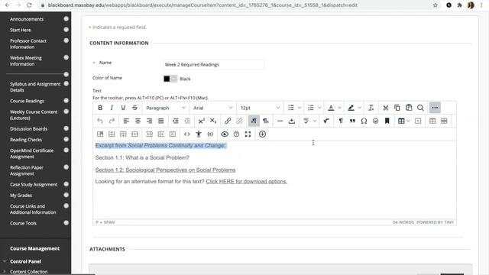Open Start Here in course menu

pos(21,30)
